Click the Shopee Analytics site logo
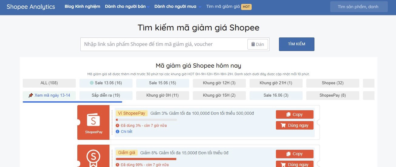Viewport: 396px width, 167px height. coord(31,7)
